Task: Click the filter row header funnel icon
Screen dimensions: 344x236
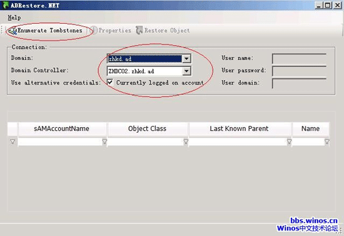Action: (13, 142)
